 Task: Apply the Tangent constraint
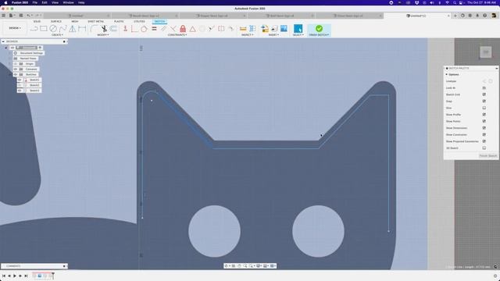[144, 29]
